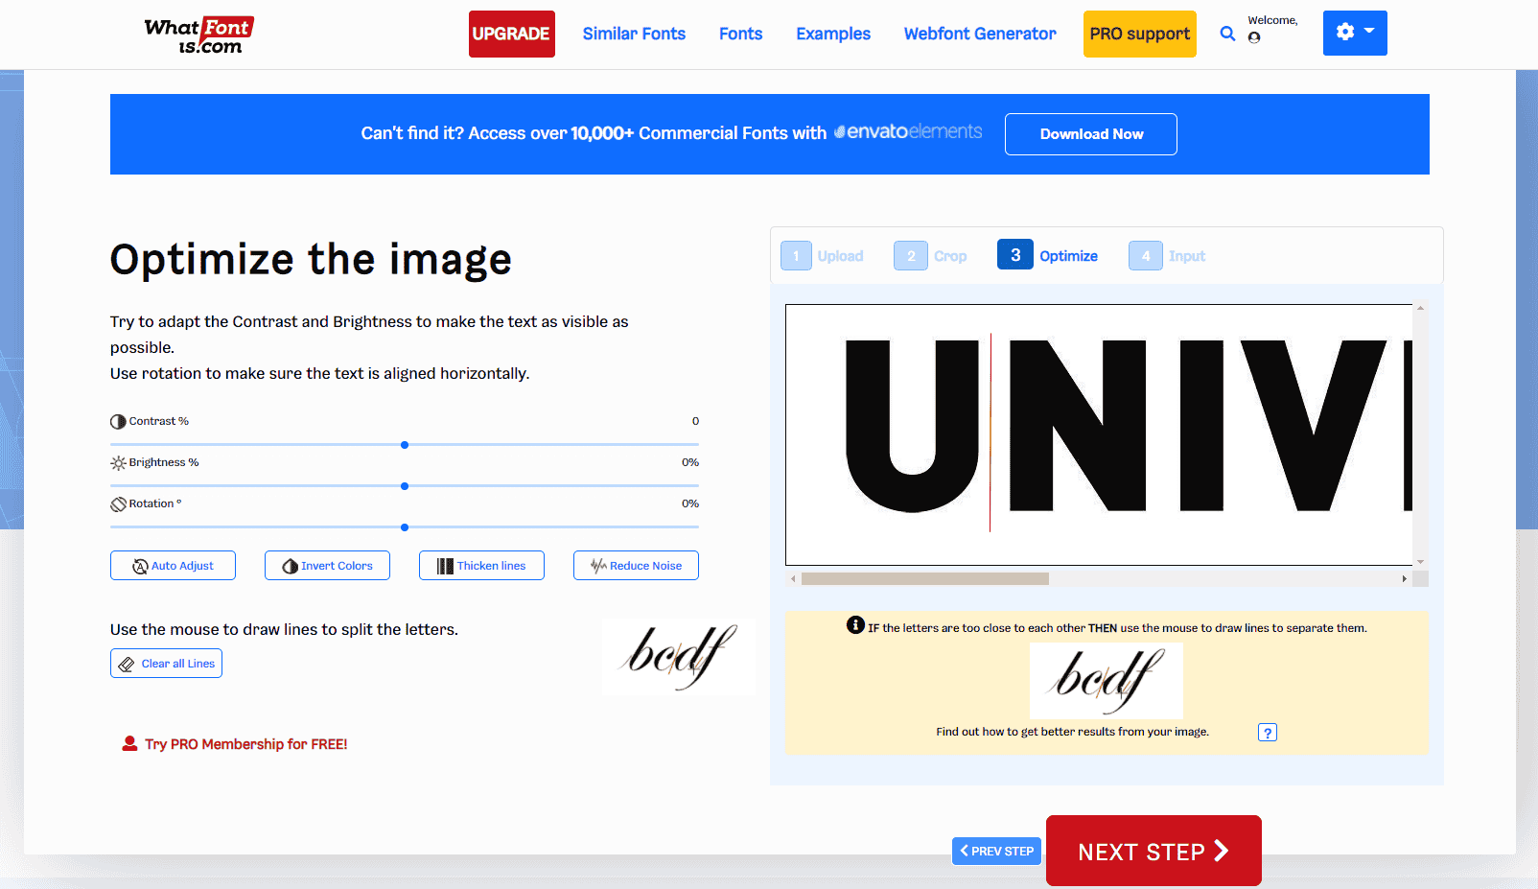Click the NEXT STEP button

click(x=1153, y=851)
